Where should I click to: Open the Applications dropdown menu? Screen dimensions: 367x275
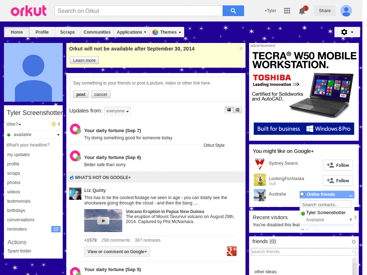click(x=132, y=32)
